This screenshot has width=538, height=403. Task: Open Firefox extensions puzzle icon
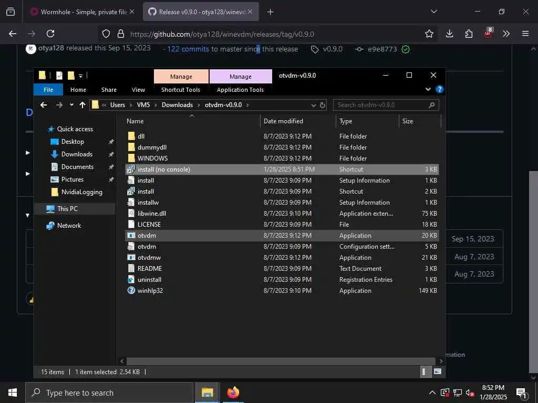pyautogui.click(x=469, y=34)
